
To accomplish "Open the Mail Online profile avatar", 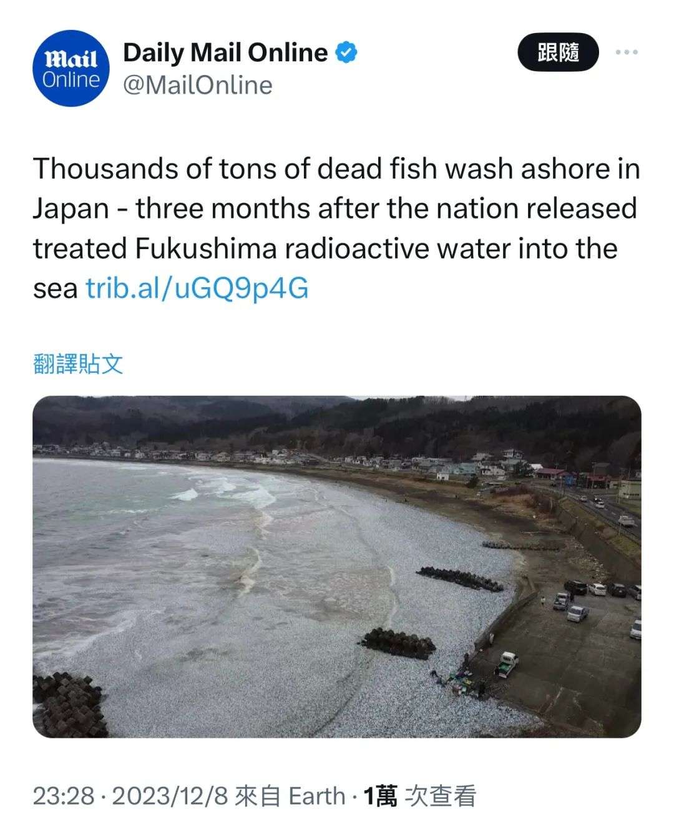I will click(x=72, y=68).
